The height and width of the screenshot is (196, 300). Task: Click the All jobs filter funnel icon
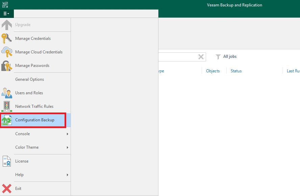click(218, 57)
